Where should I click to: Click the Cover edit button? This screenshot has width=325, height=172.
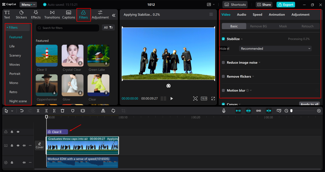[40, 145]
